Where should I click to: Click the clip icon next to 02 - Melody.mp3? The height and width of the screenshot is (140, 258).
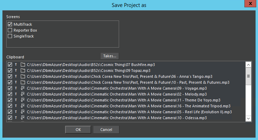click(x=23, y=94)
